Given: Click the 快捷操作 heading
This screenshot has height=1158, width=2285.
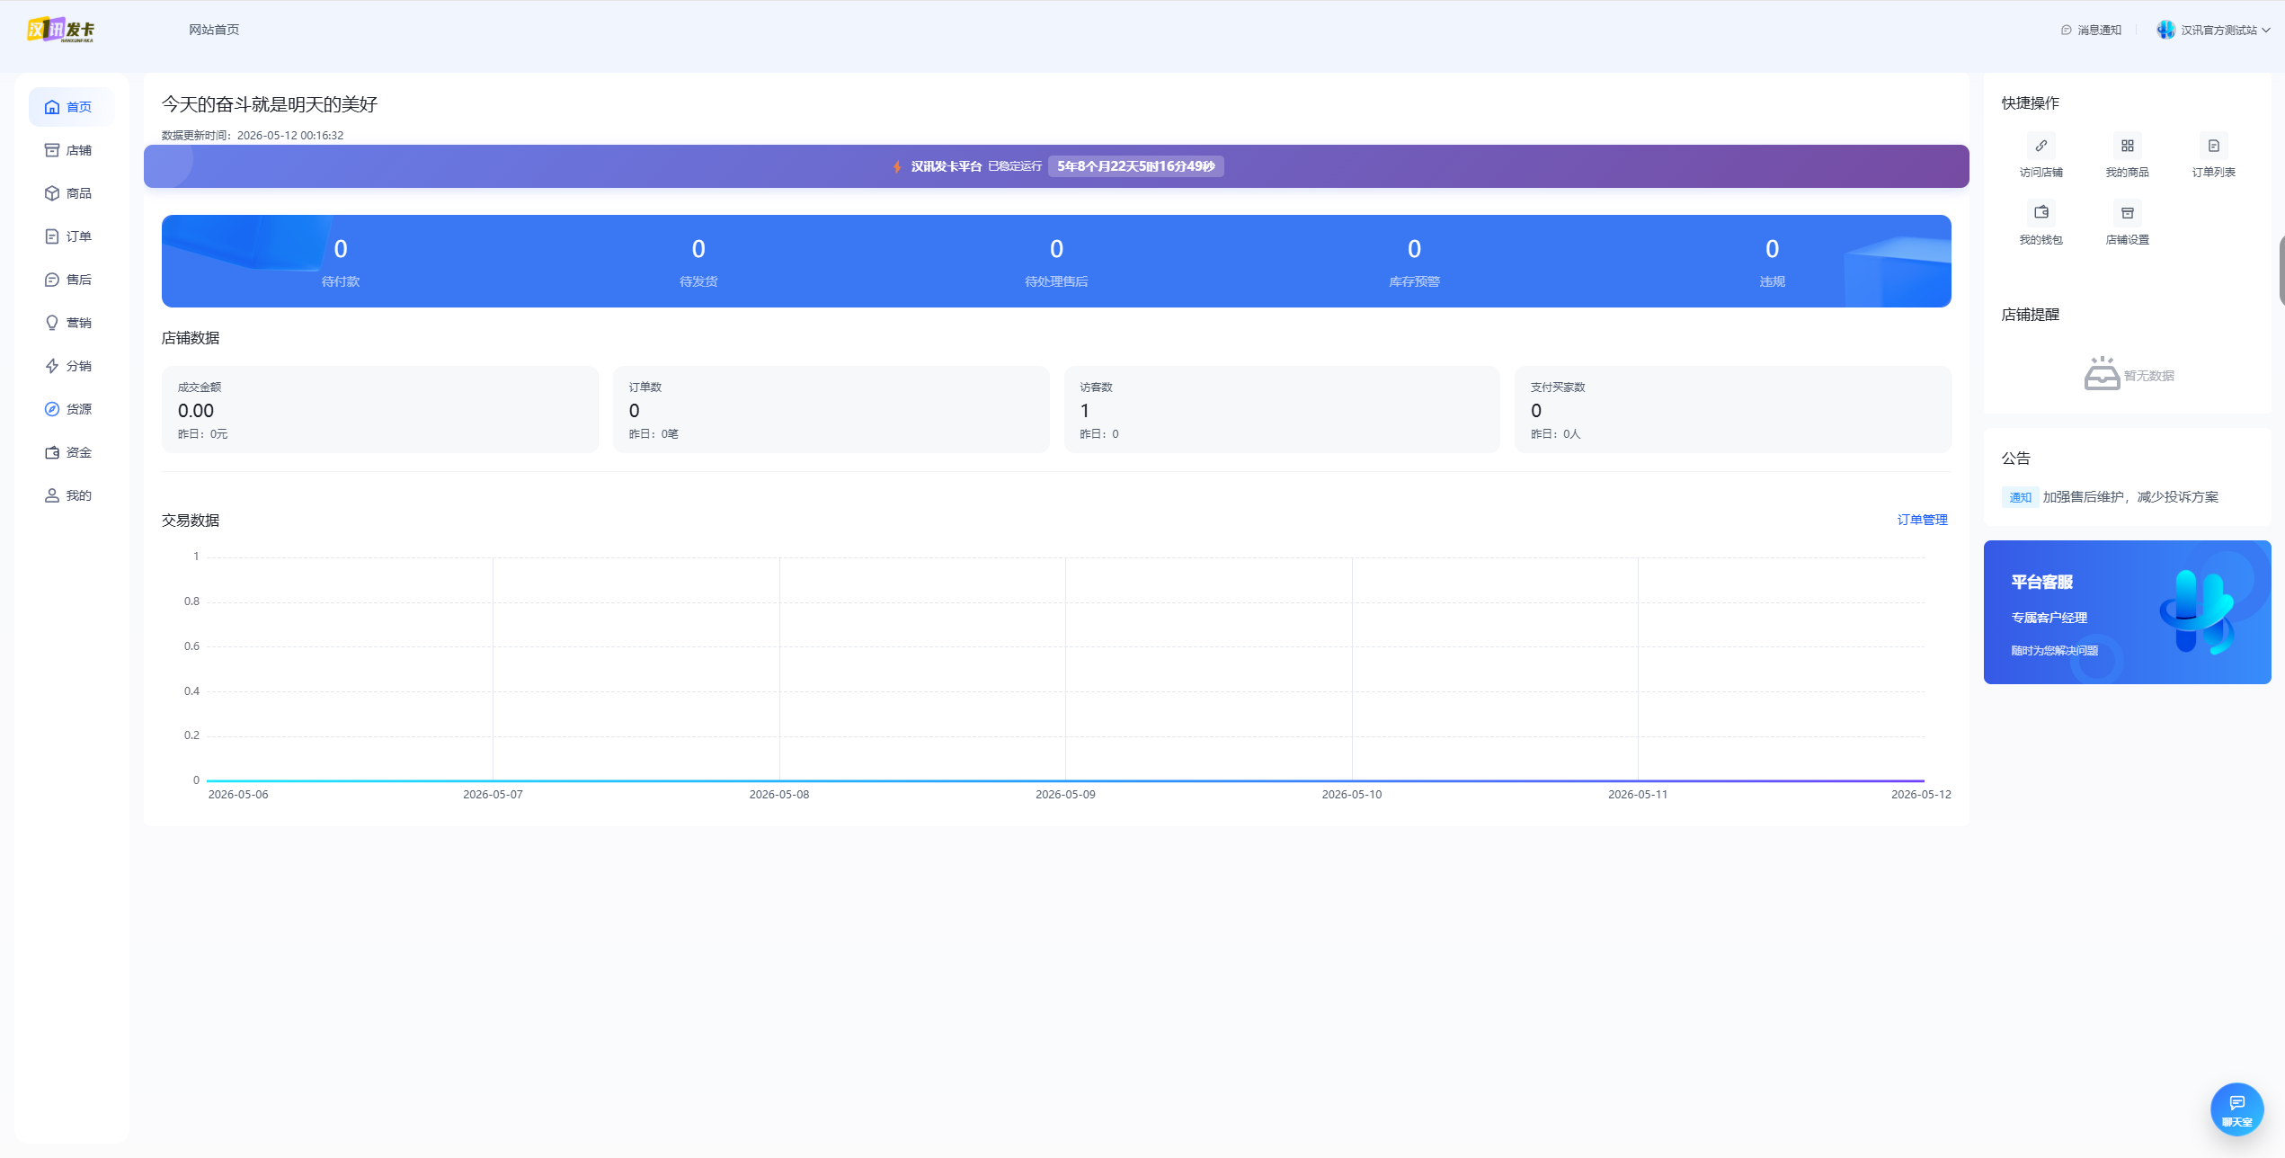Looking at the screenshot, I should click(2030, 103).
